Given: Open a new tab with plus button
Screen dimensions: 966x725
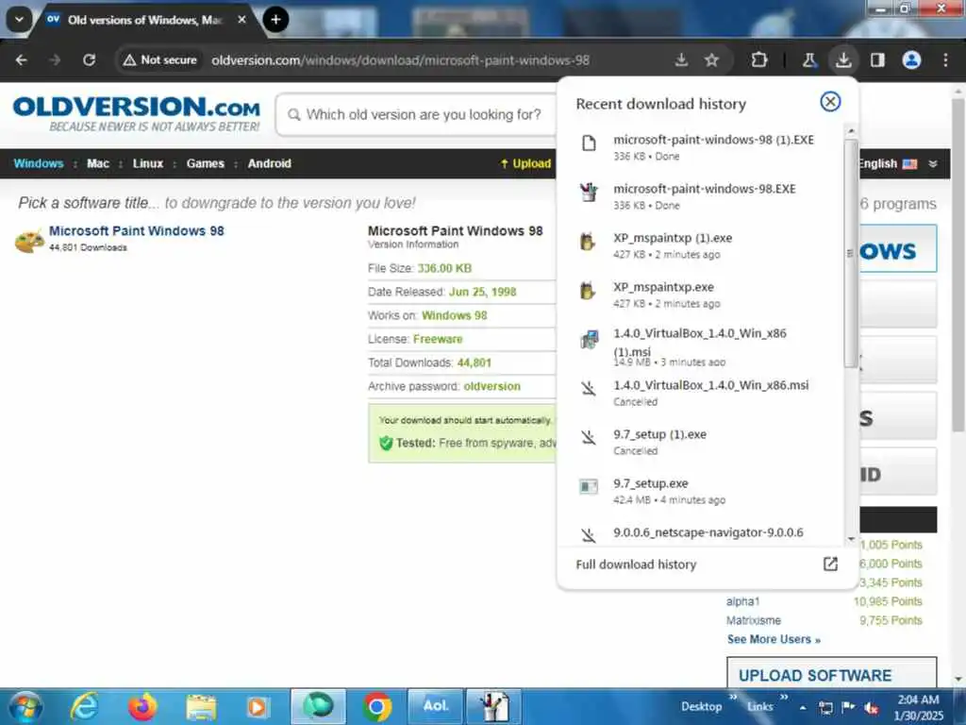Looking at the screenshot, I should pyautogui.click(x=275, y=20).
